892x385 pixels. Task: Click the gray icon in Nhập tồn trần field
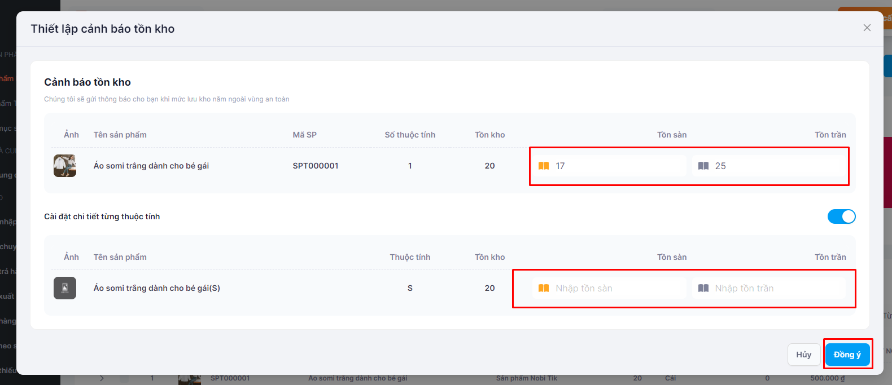(703, 288)
